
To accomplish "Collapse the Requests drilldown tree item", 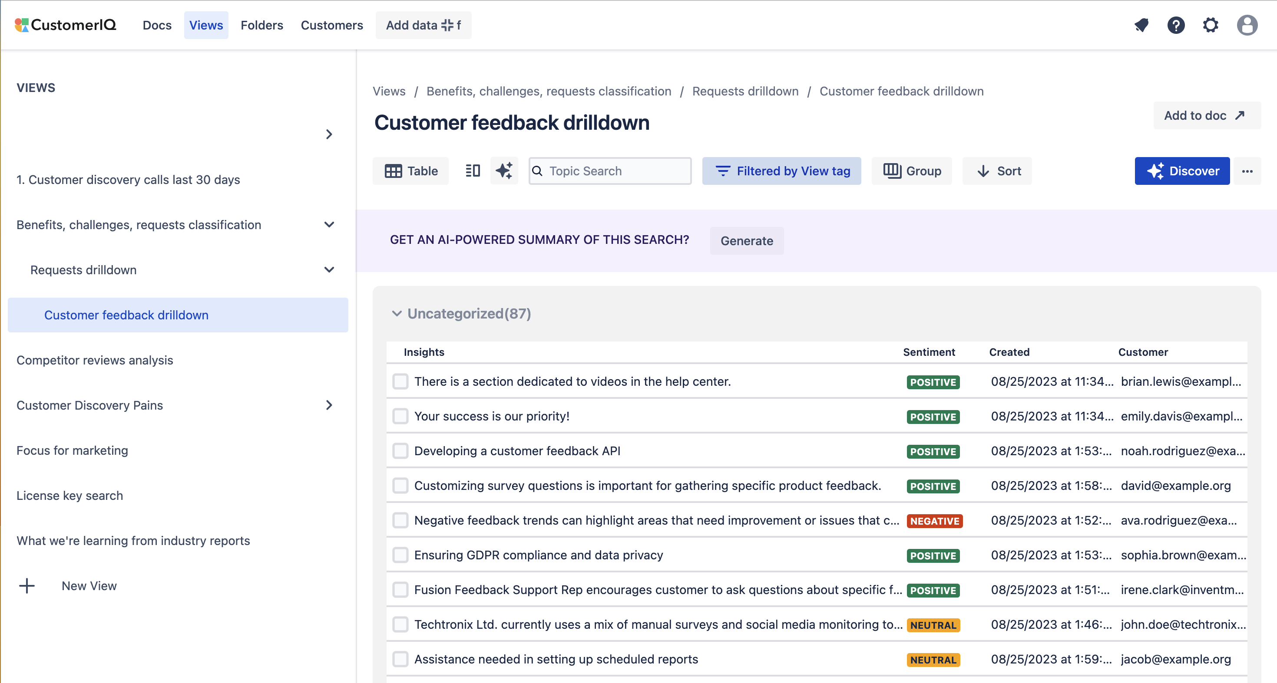I will tap(329, 270).
